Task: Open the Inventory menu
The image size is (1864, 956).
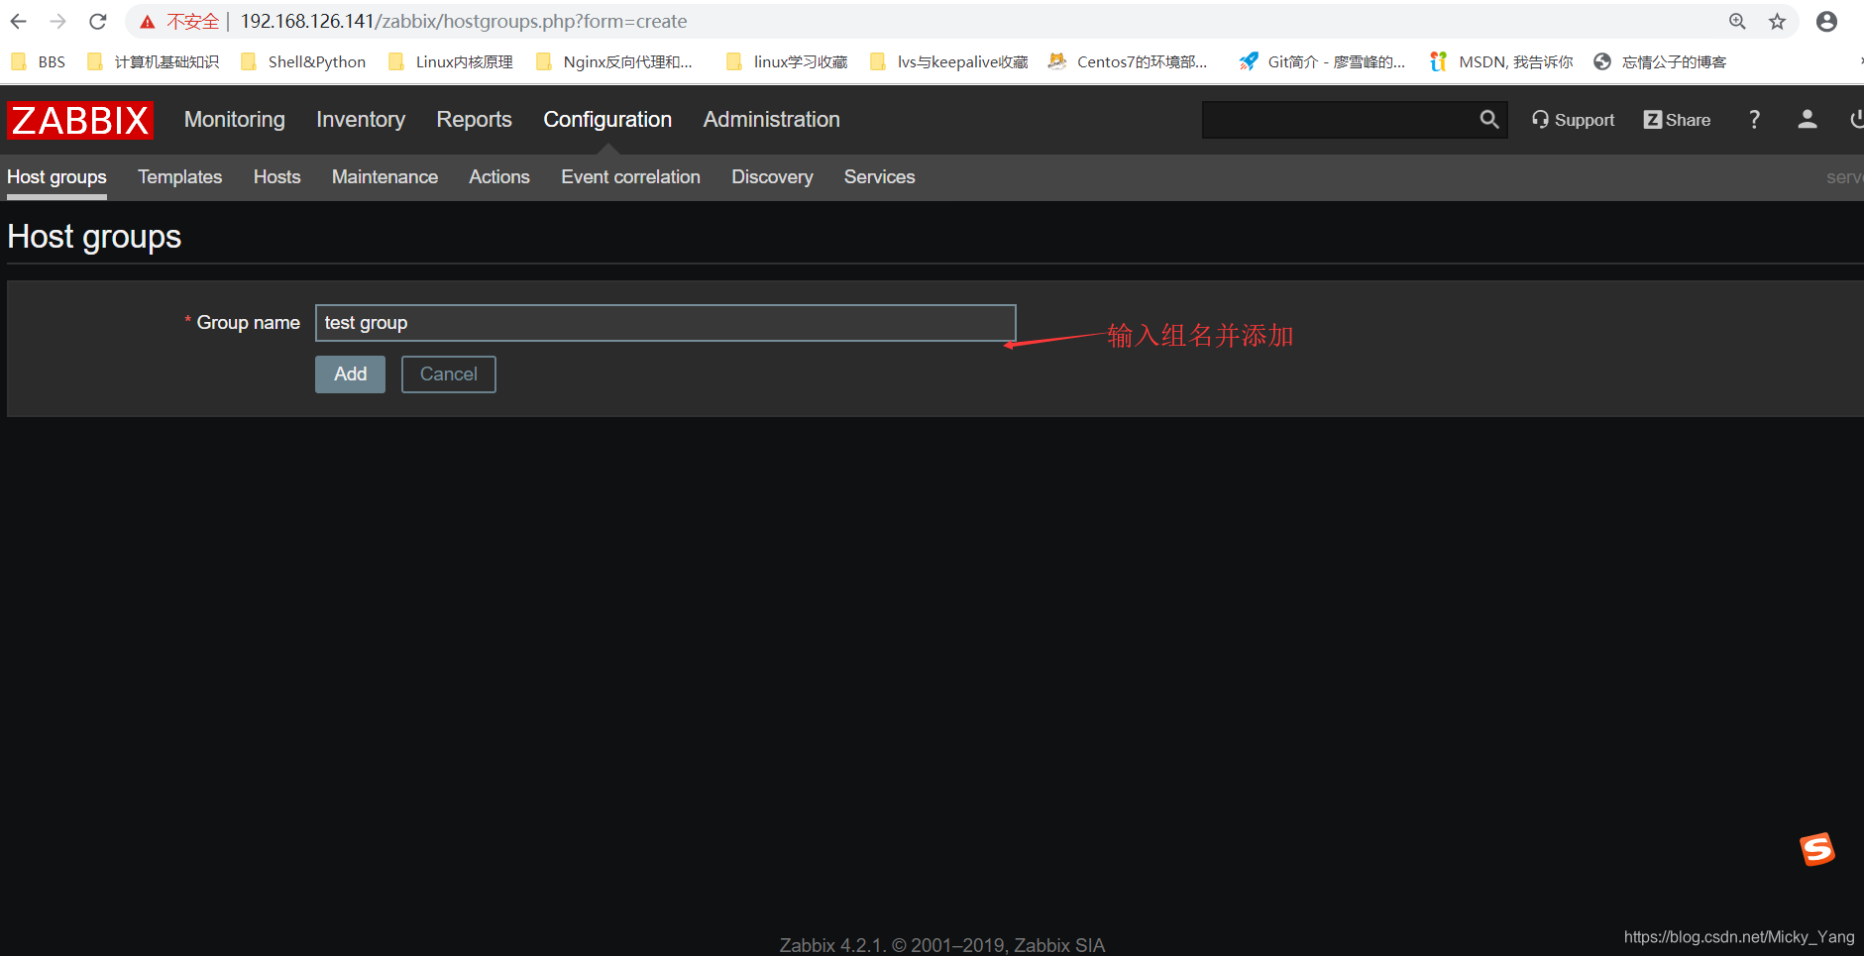Action: [361, 120]
